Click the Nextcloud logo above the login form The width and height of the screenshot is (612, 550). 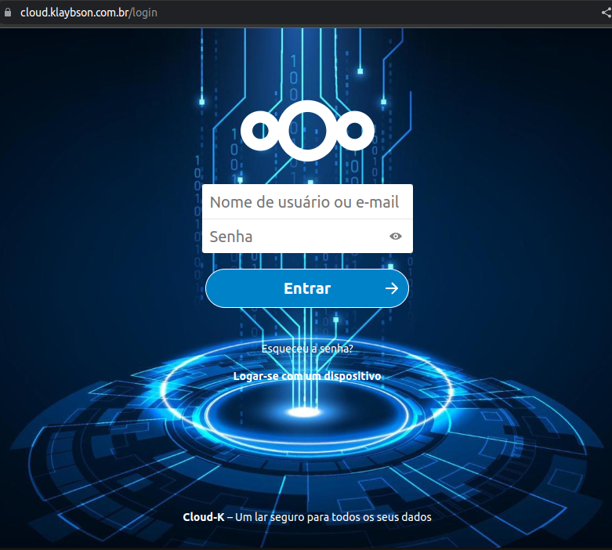click(x=307, y=131)
